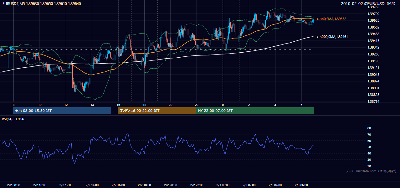Select the NY 22:00-07:00 JST session bar
Viewport: 400px width, 188px height.
pyautogui.click(x=255, y=111)
